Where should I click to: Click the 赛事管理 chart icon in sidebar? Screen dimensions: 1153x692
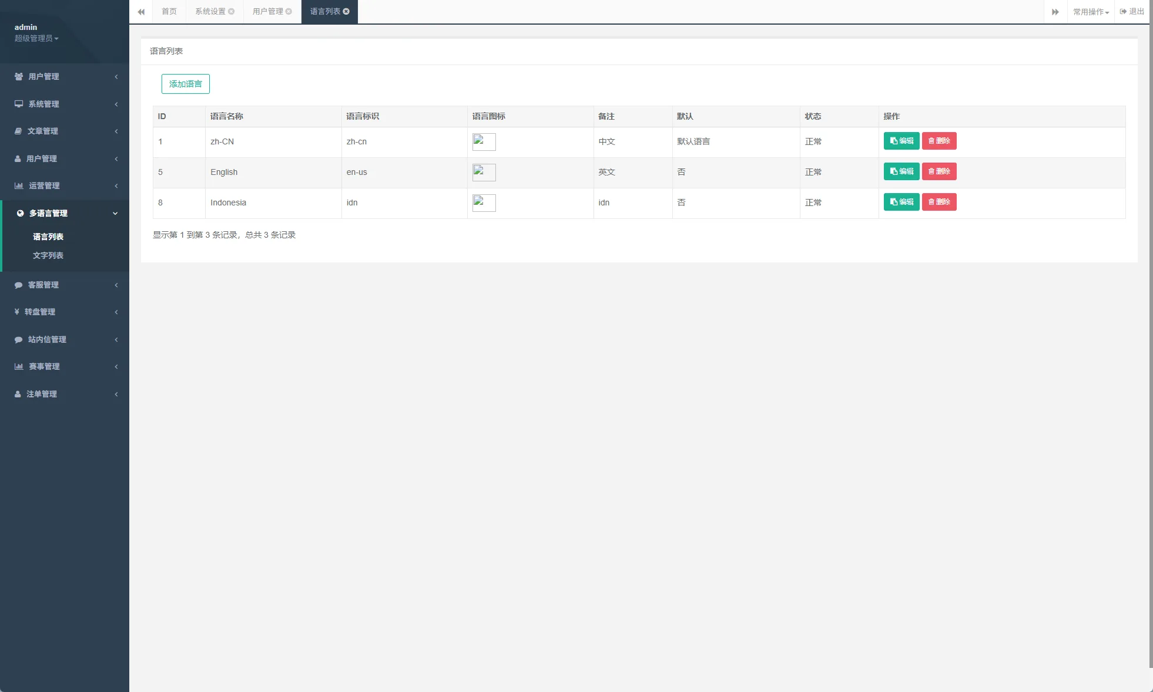[19, 366]
